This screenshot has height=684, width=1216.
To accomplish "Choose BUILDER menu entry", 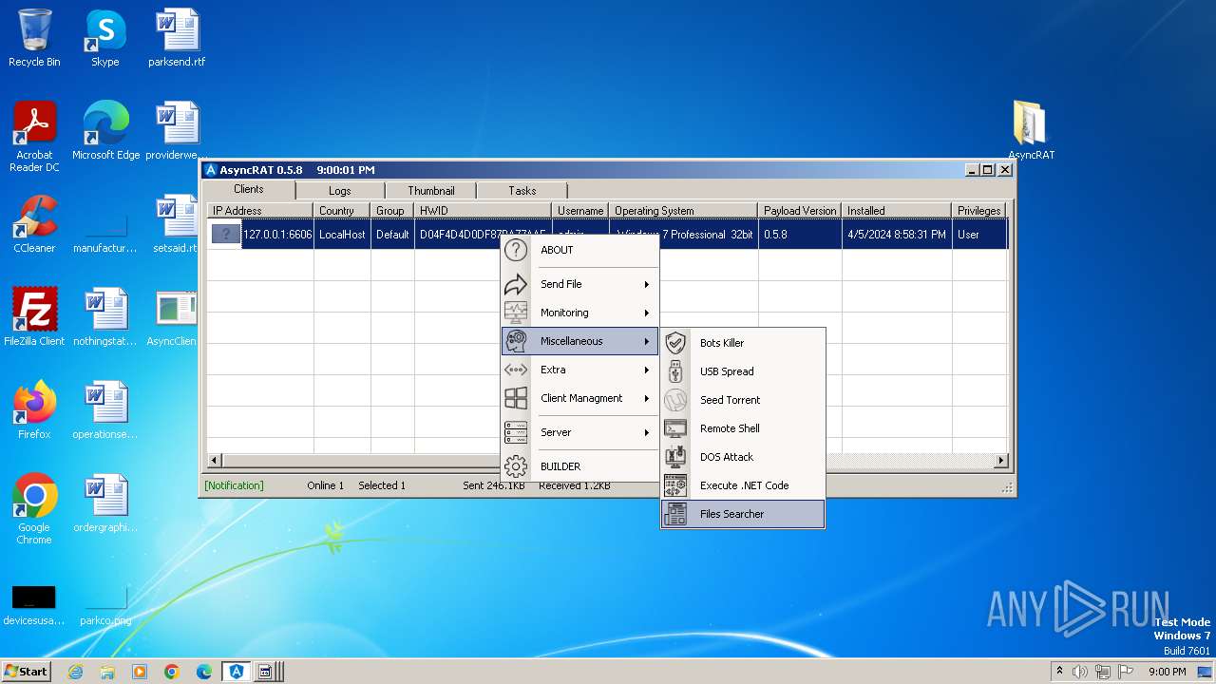I will (580, 466).
